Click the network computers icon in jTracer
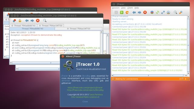Screen dimensions: 194x109 [x=168, y=12]
